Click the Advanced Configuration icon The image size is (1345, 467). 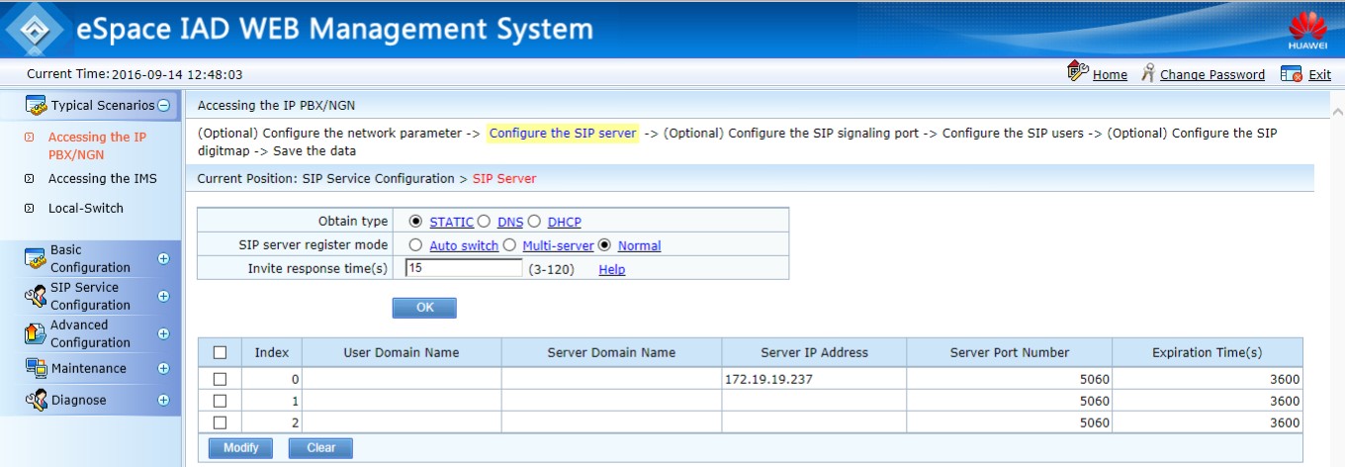pos(35,333)
